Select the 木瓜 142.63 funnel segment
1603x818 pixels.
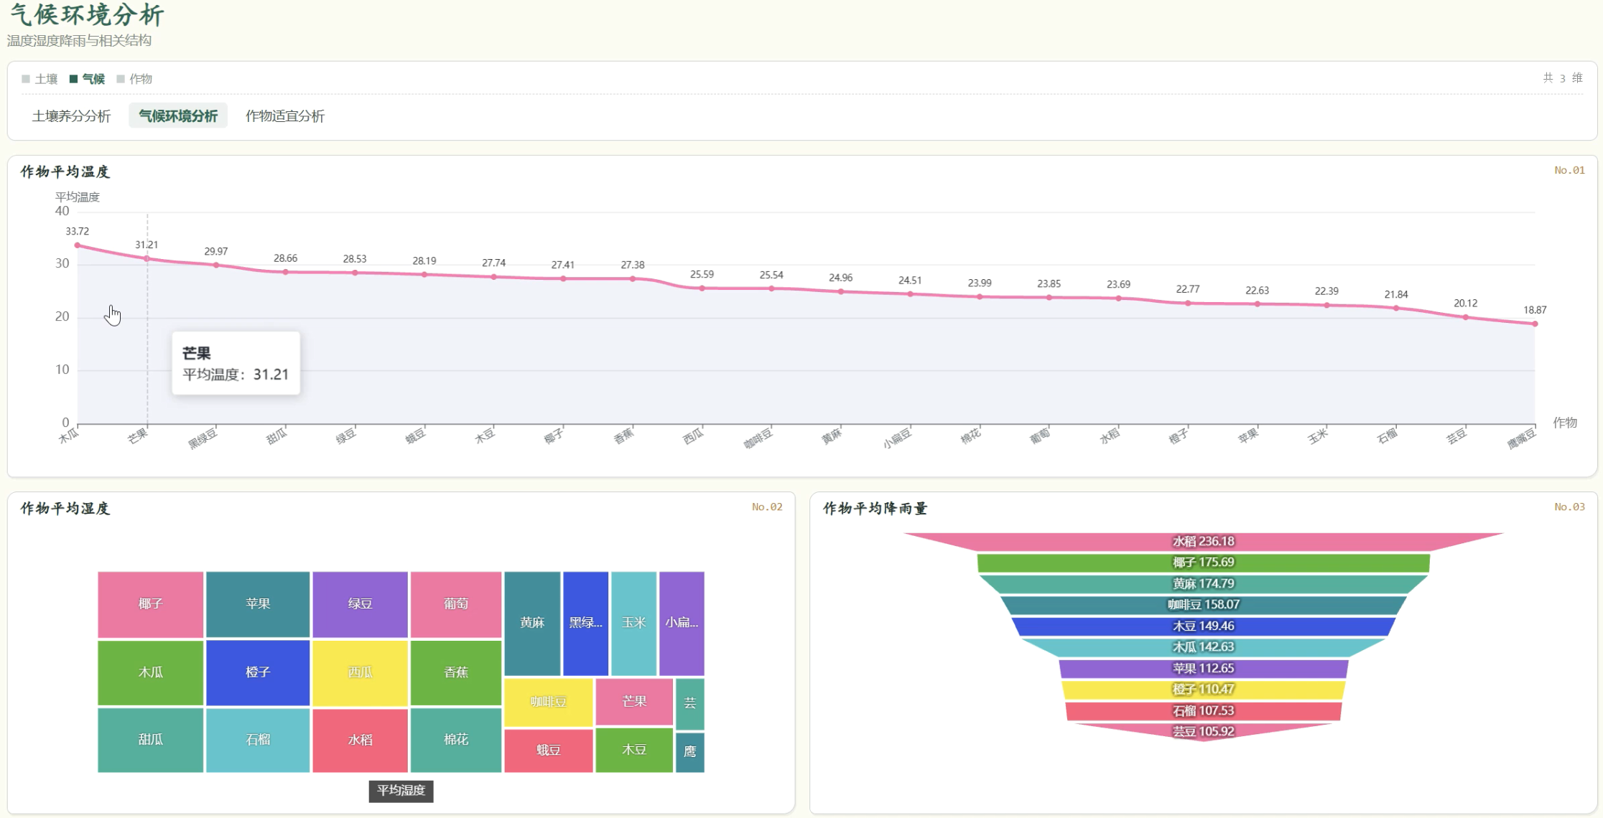coord(1203,647)
